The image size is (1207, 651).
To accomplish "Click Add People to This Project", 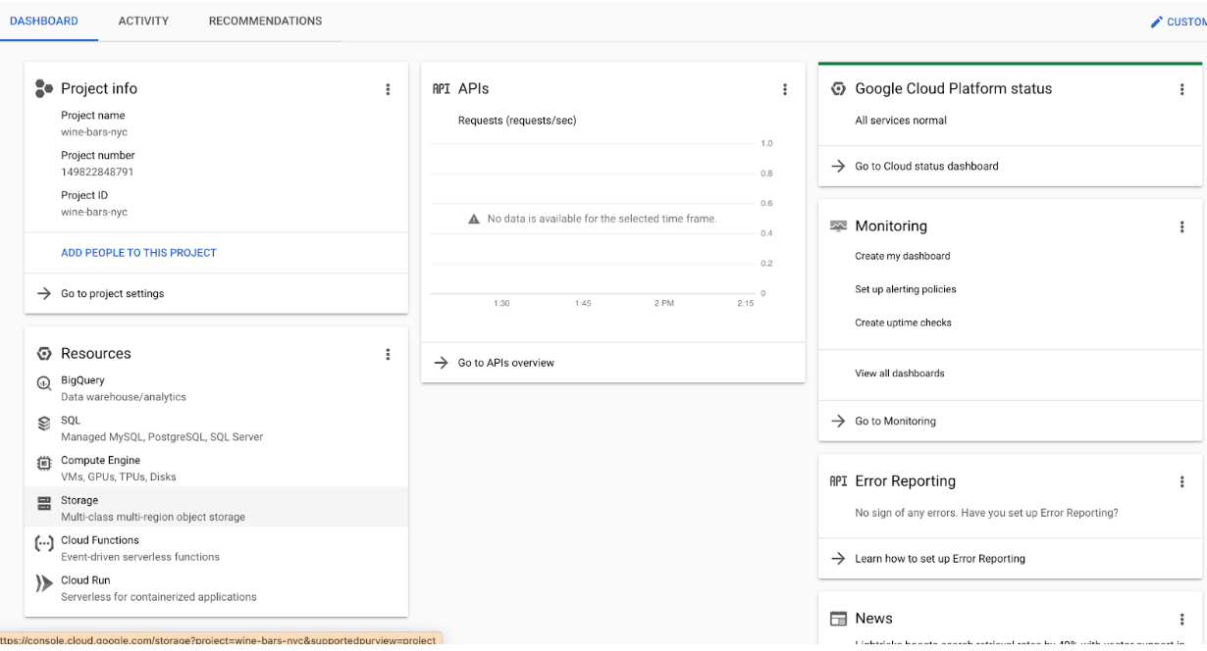I will coord(138,253).
